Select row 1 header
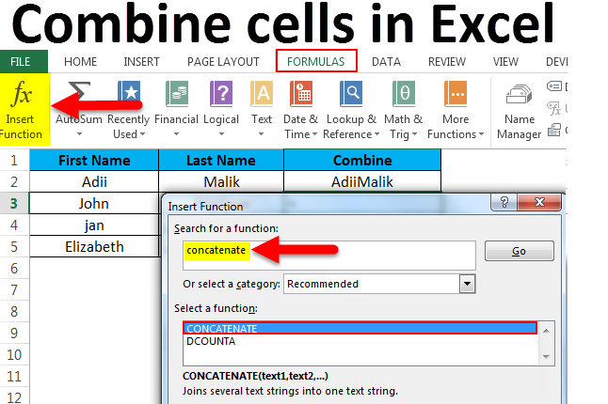This screenshot has height=404, width=608. [x=14, y=160]
